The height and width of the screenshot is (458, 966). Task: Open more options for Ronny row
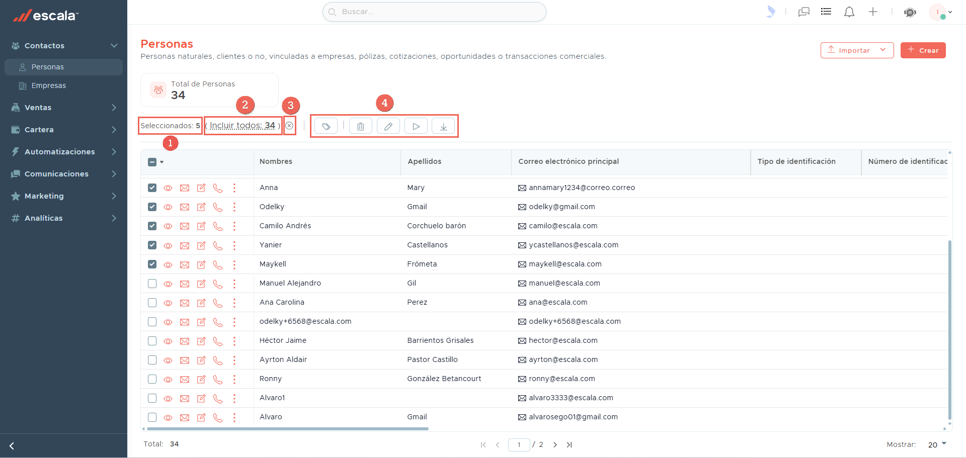coord(234,379)
